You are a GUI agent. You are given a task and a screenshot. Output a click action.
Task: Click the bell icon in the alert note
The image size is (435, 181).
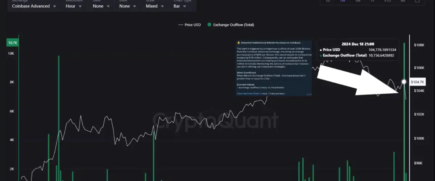[x=239, y=42]
